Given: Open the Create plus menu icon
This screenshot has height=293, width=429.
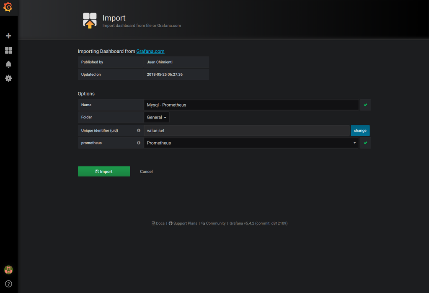Looking at the screenshot, I should [x=8, y=36].
